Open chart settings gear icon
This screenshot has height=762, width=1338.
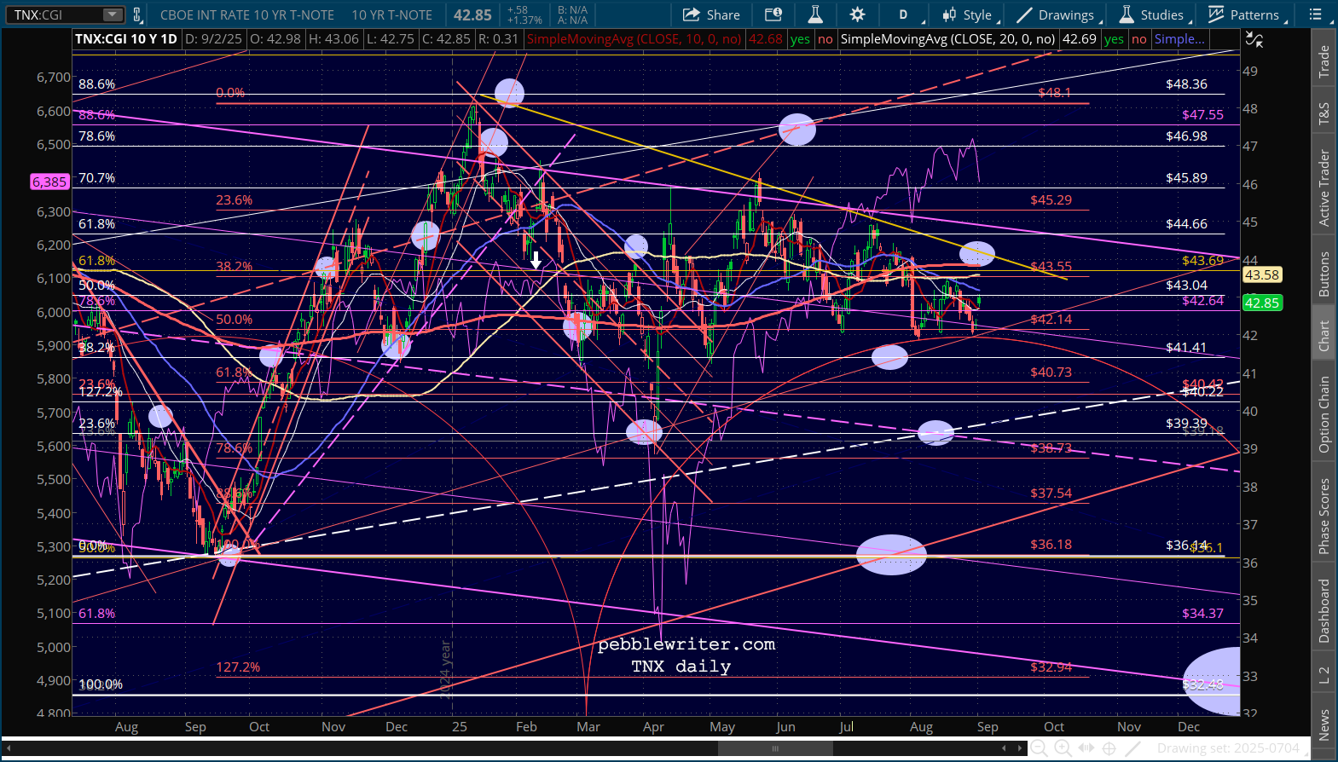click(x=857, y=14)
